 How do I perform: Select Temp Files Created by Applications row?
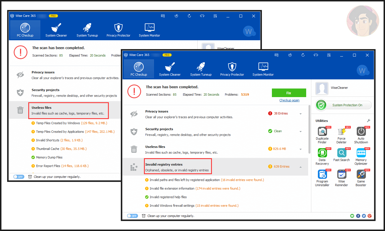coord(73,132)
